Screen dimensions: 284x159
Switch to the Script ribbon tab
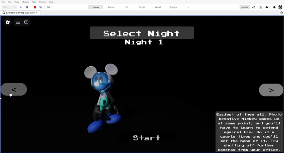pyautogui.click(x=142, y=7)
